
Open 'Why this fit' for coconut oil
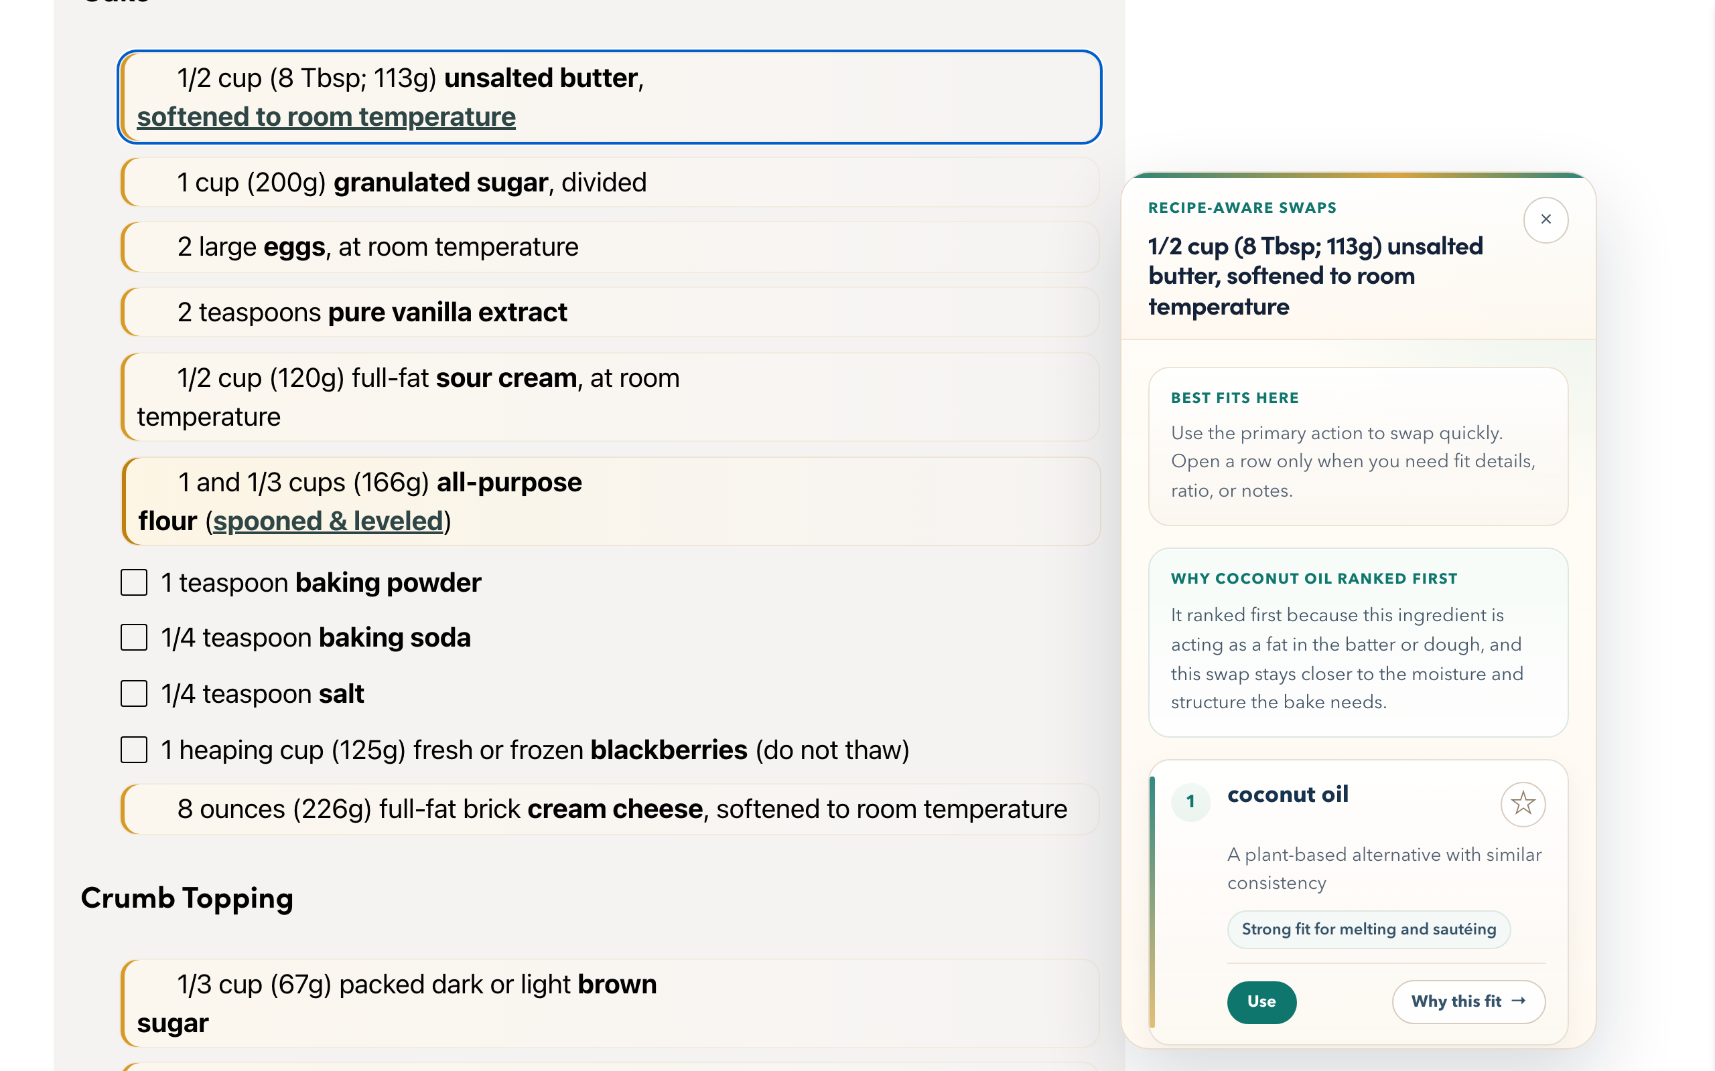[1468, 1001]
